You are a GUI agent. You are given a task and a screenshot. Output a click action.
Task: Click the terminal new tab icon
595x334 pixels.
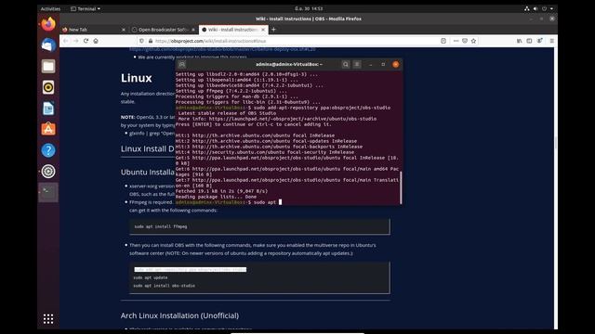[182, 64]
